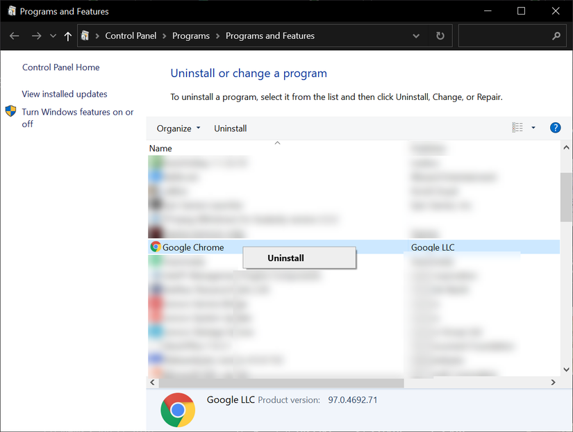Image resolution: width=573 pixels, height=432 pixels.
Task: Click the Windows shield icon
Action: (x=10, y=111)
